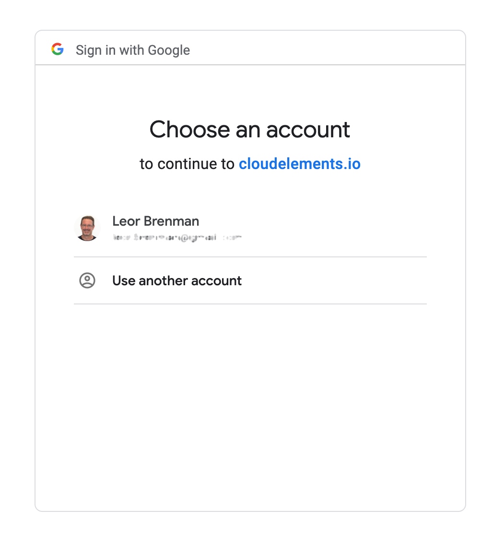Click the Use another account person icon
This screenshot has width=493, height=533.
click(x=87, y=280)
